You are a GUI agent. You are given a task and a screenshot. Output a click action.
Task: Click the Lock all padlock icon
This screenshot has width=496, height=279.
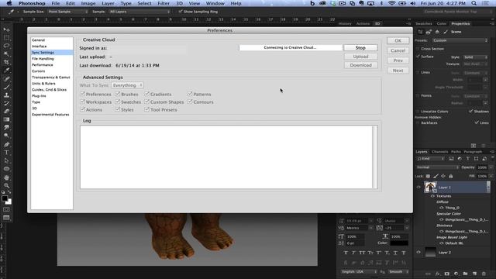(x=451, y=176)
